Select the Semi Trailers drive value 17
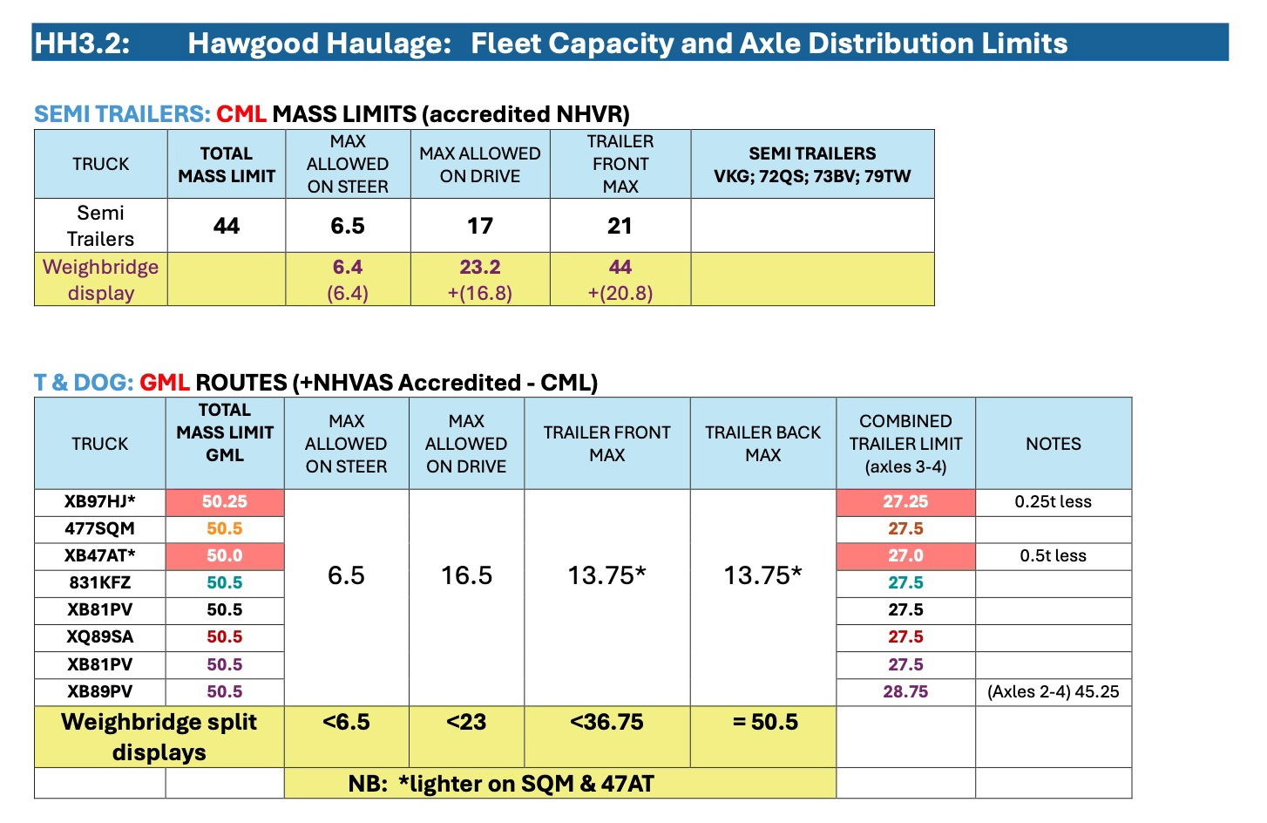 click(x=480, y=226)
